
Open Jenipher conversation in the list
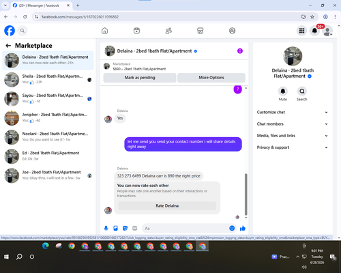pyautogui.click(x=48, y=118)
